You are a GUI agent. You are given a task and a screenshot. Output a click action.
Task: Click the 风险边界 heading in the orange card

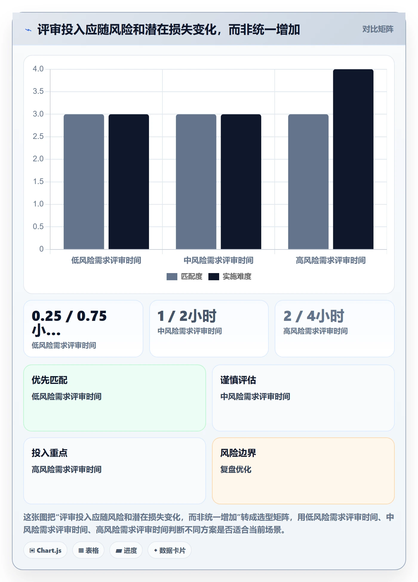[x=238, y=453]
